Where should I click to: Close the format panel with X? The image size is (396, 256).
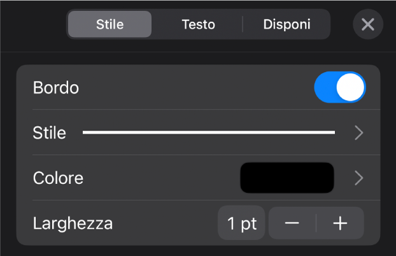coord(367,25)
